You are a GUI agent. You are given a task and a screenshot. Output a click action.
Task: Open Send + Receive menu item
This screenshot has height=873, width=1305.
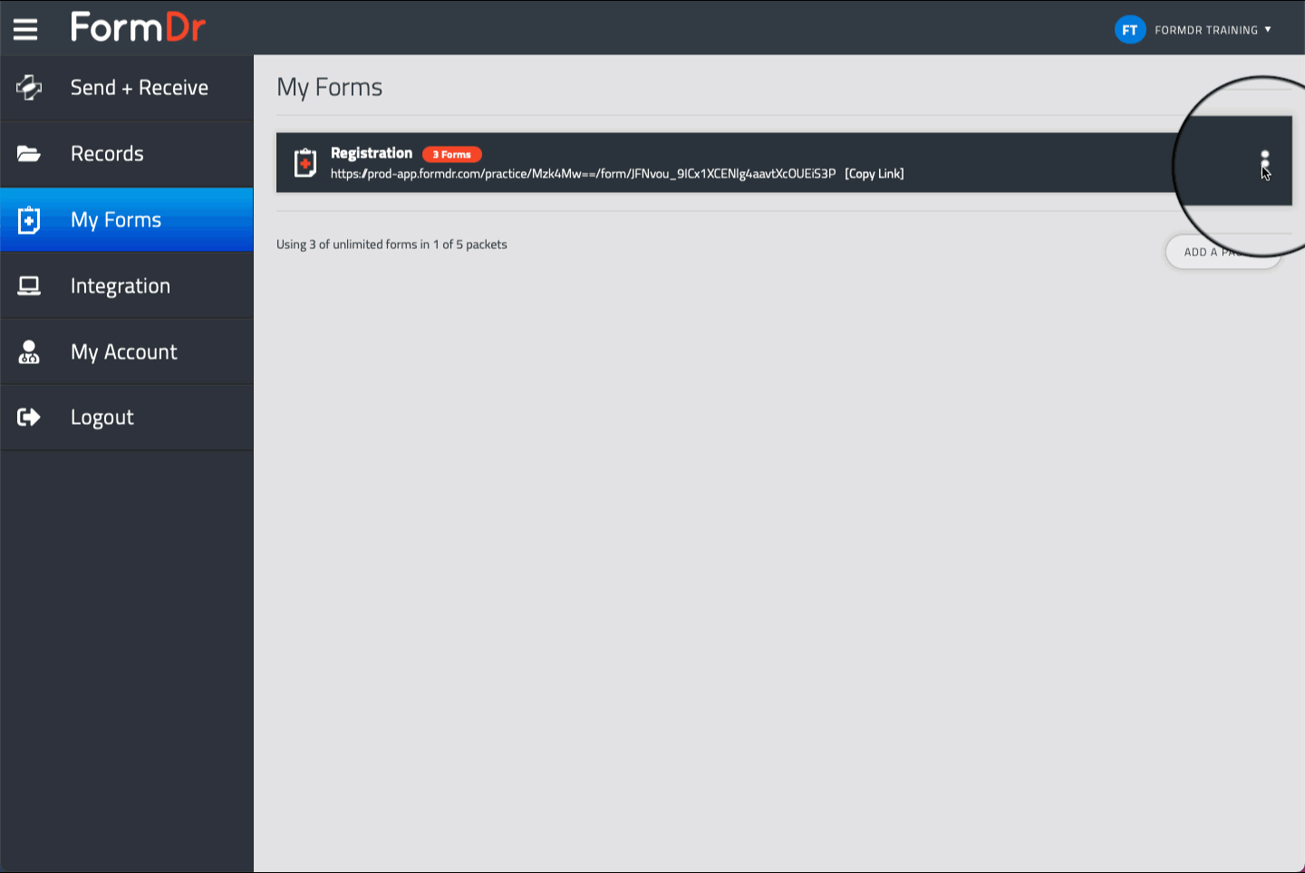click(x=127, y=88)
